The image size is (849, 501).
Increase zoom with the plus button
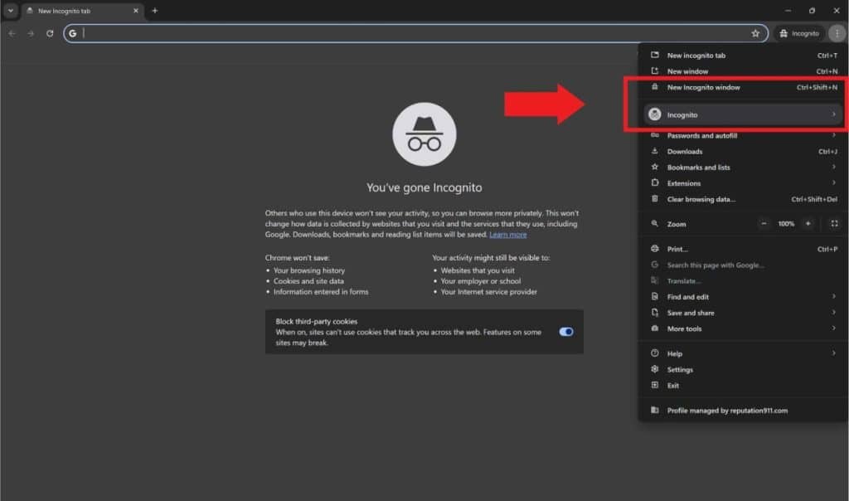click(808, 224)
